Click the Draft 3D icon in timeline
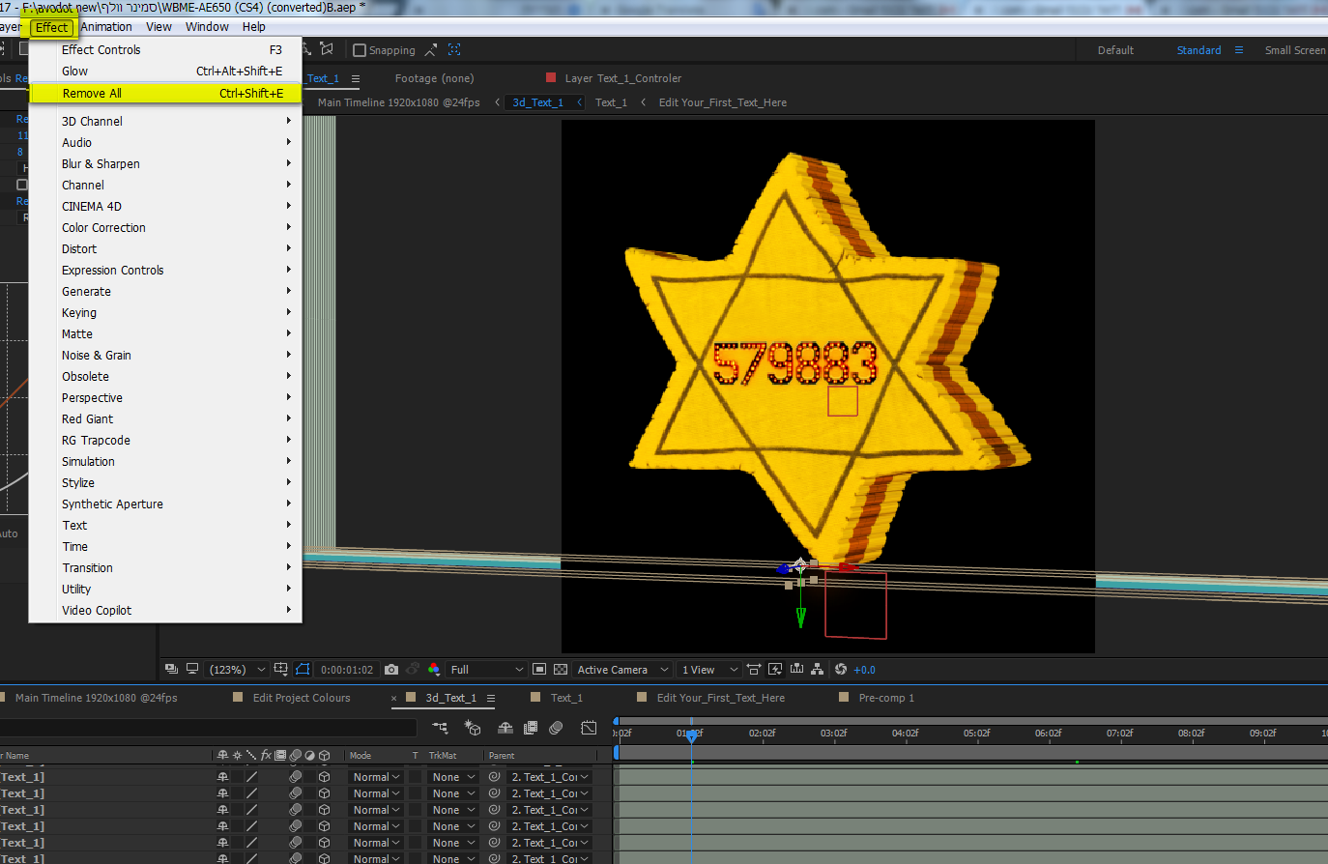 coord(473,728)
